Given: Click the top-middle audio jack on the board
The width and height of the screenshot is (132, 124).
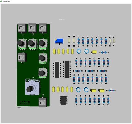Looking at the screenshot, I should tap(32, 28).
